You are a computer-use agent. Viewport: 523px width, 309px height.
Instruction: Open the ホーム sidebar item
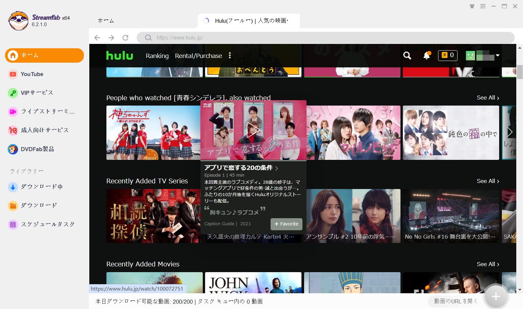click(44, 55)
